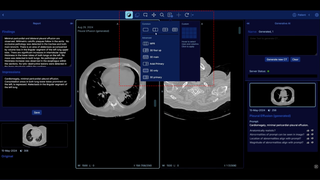Click the custom rows and columns grid
The width and height of the screenshot is (320, 180).
(x=189, y=33)
